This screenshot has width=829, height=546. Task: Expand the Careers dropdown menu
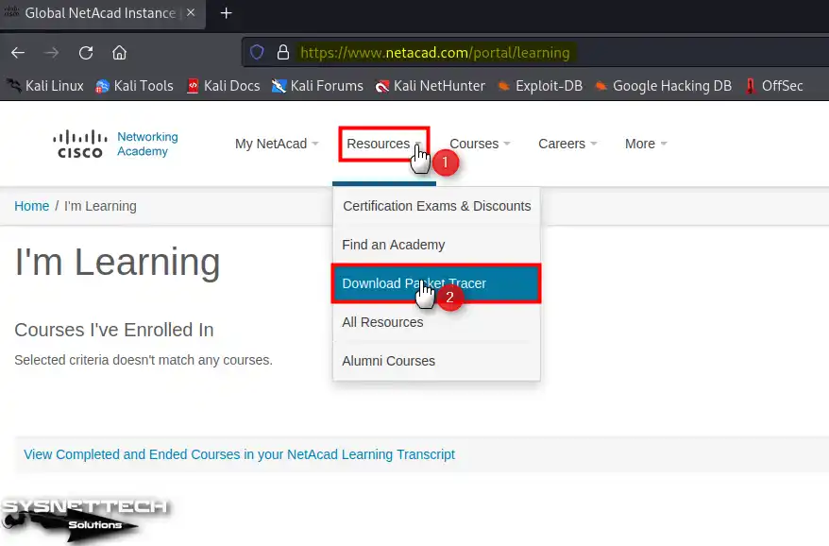tap(567, 144)
